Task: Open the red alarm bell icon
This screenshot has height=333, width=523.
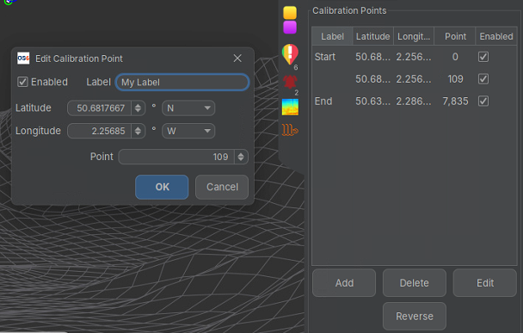Action: pos(290,82)
